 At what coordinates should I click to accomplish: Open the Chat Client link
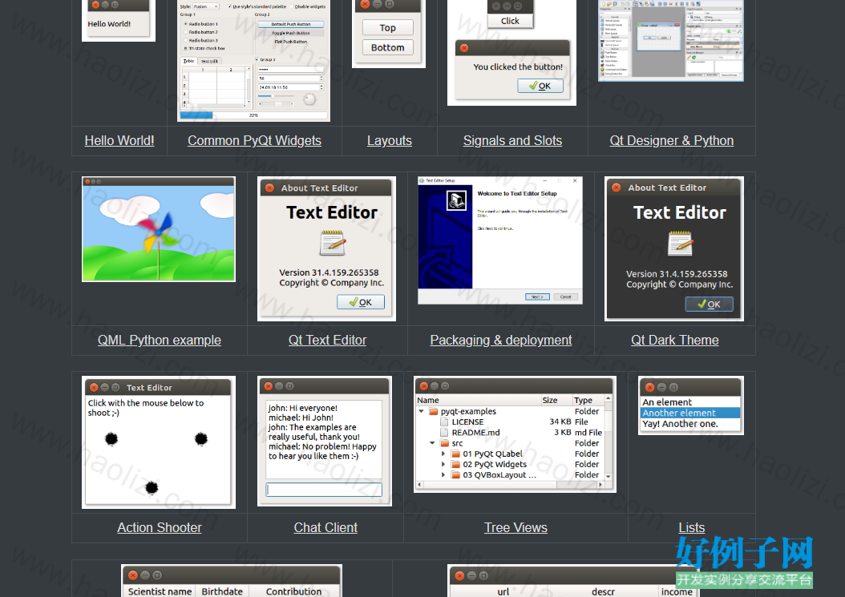[325, 527]
